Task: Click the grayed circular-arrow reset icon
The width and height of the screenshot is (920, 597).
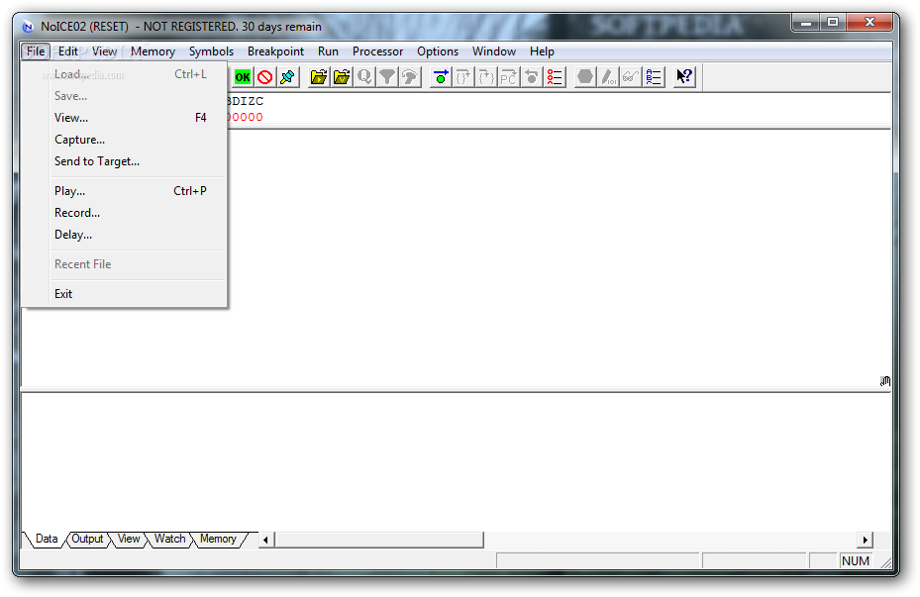Action: 532,77
